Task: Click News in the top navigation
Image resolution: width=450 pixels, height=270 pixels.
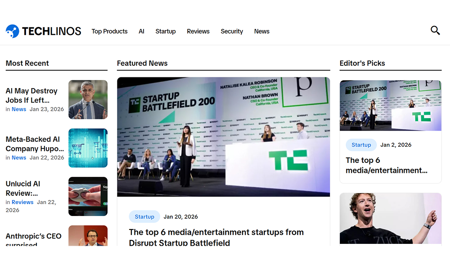Action: click(261, 31)
